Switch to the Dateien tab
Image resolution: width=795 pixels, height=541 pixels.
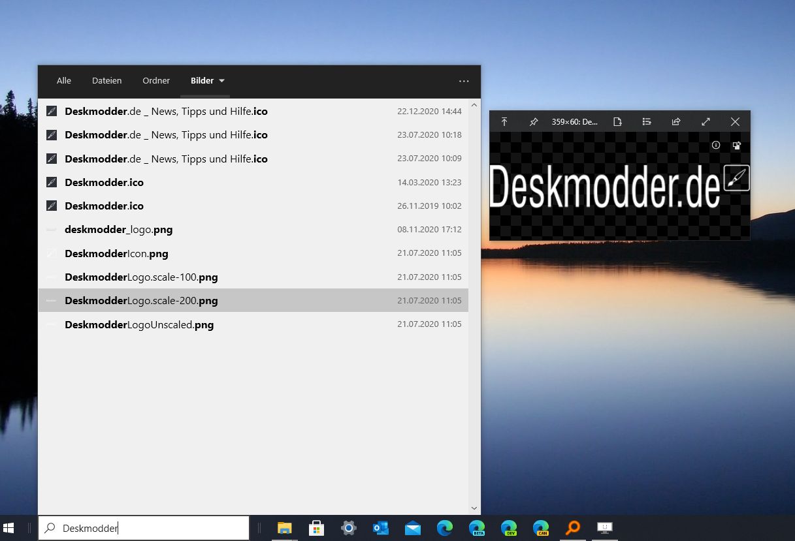[x=107, y=81]
